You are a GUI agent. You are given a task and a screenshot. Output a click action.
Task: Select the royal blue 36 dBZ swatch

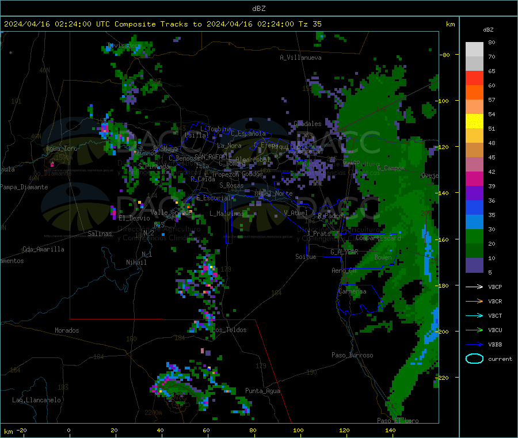pos(474,207)
